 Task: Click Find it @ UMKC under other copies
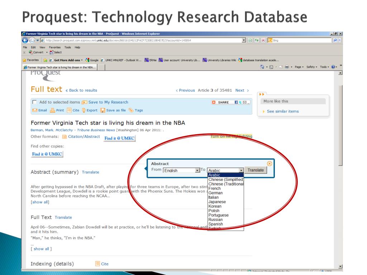click(47, 154)
